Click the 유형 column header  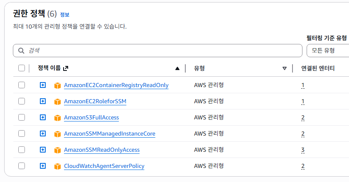click(199, 68)
